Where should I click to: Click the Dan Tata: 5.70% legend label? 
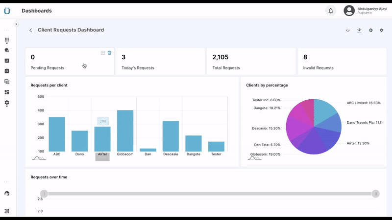point(267,145)
